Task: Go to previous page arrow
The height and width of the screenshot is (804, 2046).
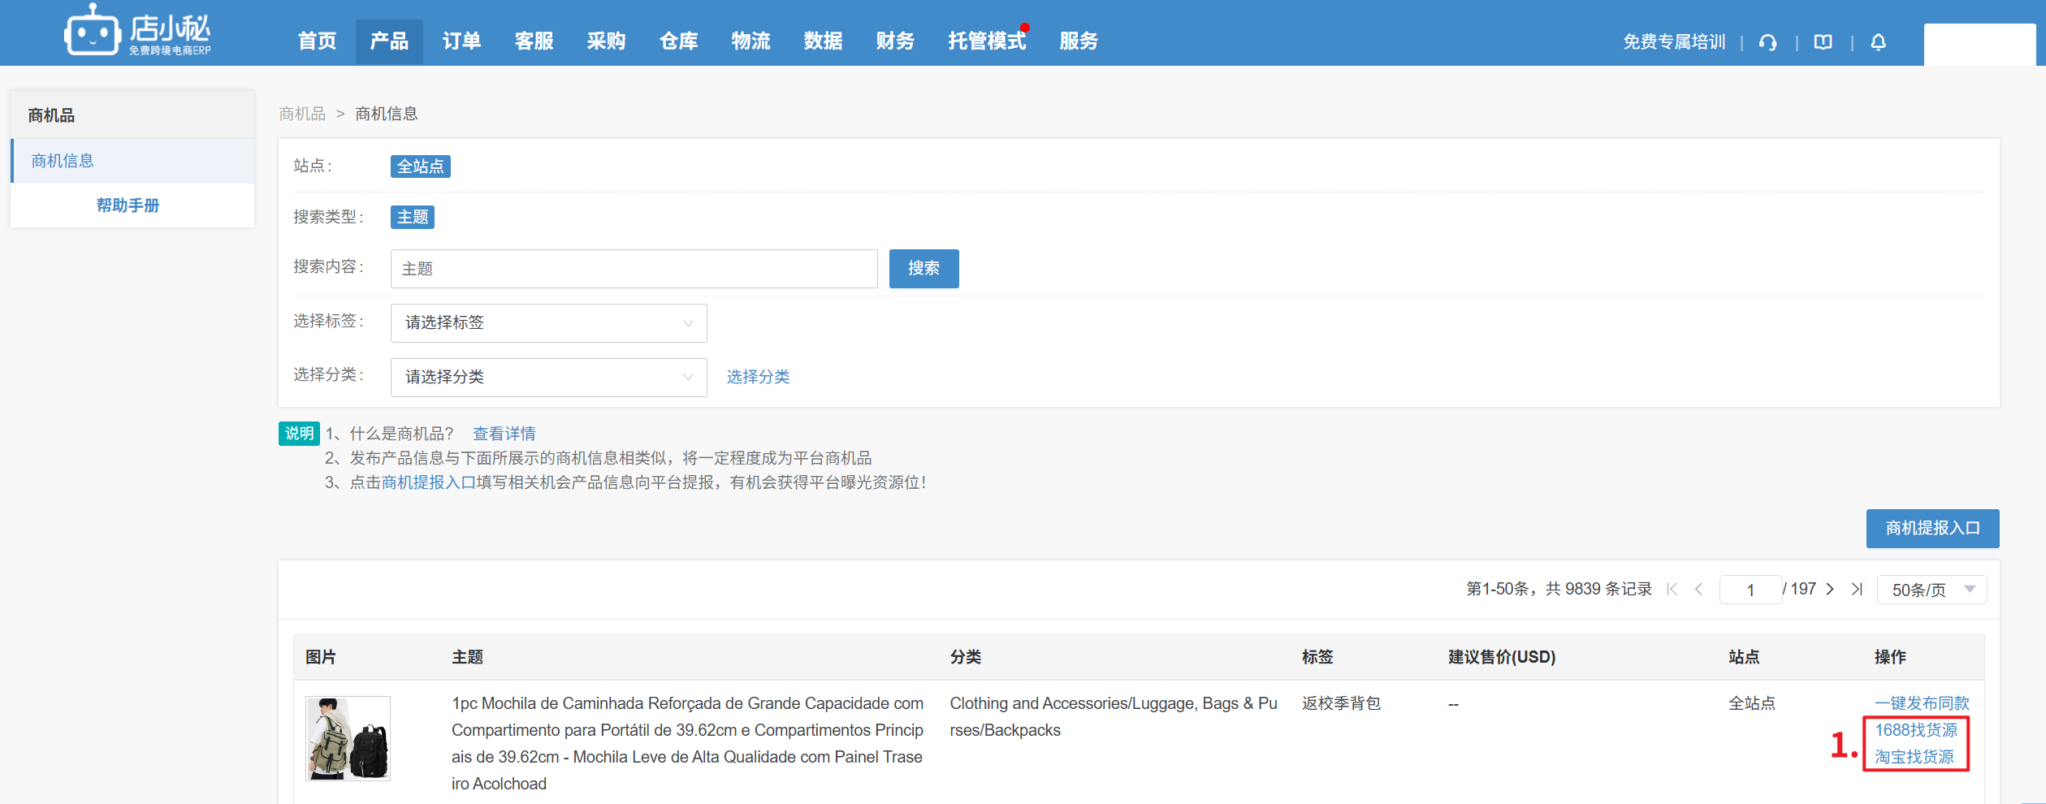Action: [x=1698, y=590]
